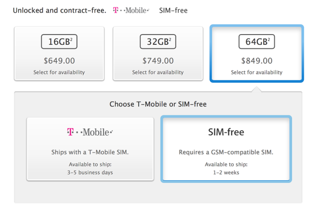Click the 64GB capacity badge
Screen dimensions: 313x214
(x=256, y=41)
